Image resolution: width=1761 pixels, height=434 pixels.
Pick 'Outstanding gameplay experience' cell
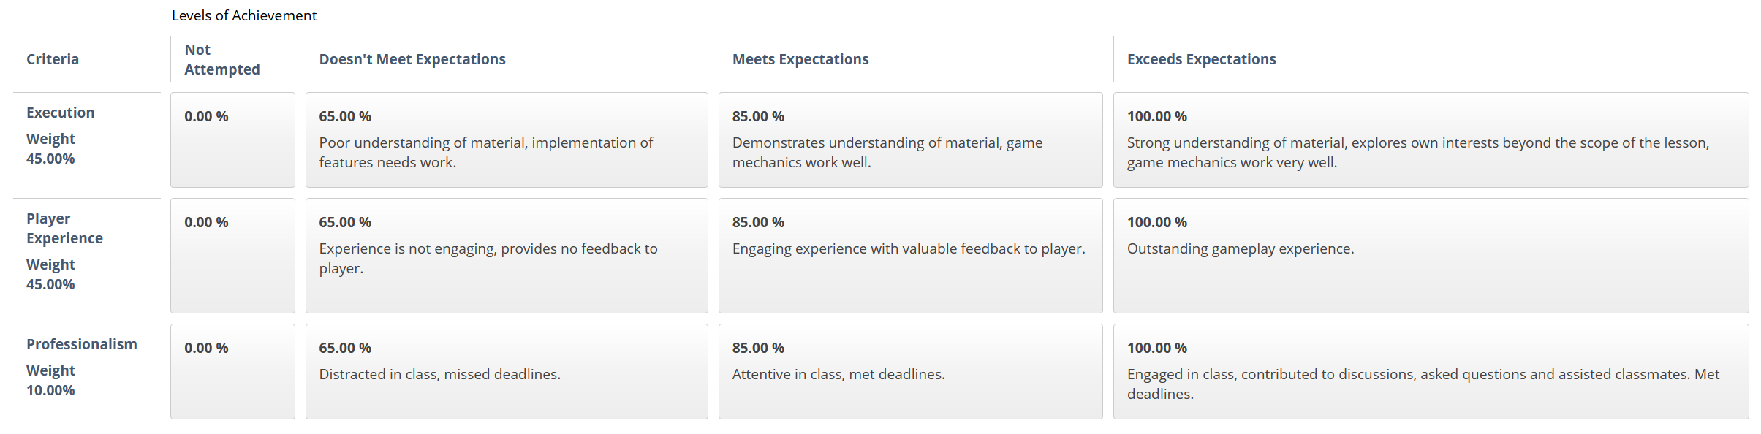tap(1431, 256)
